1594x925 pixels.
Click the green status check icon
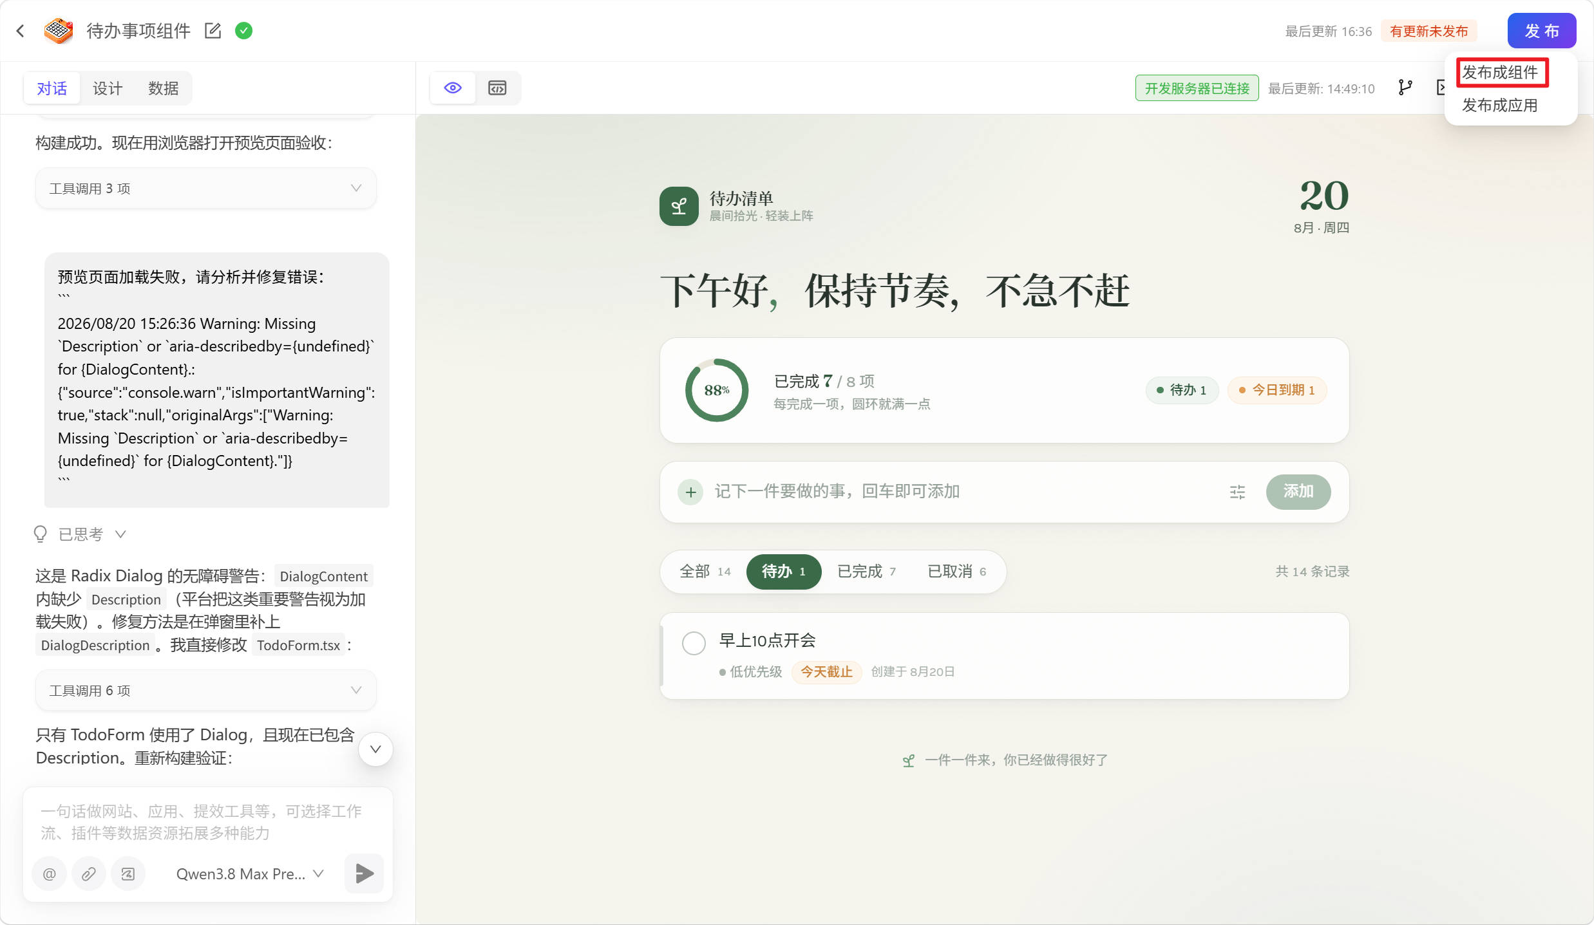(x=244, y=31)
